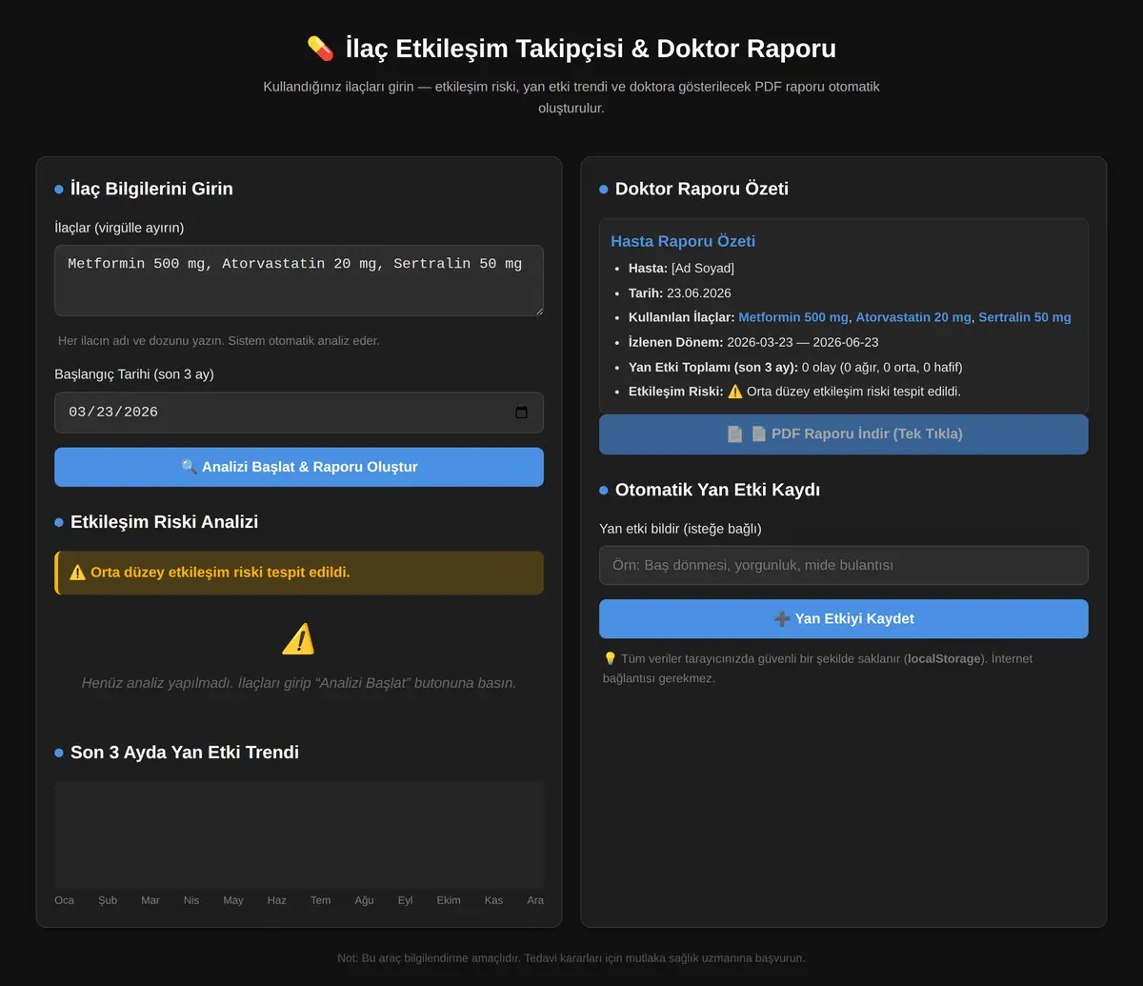The height and width of the screenshot is (986, 1143).
Task: Click the resize grip of the medications textarea
Action: 537,310
